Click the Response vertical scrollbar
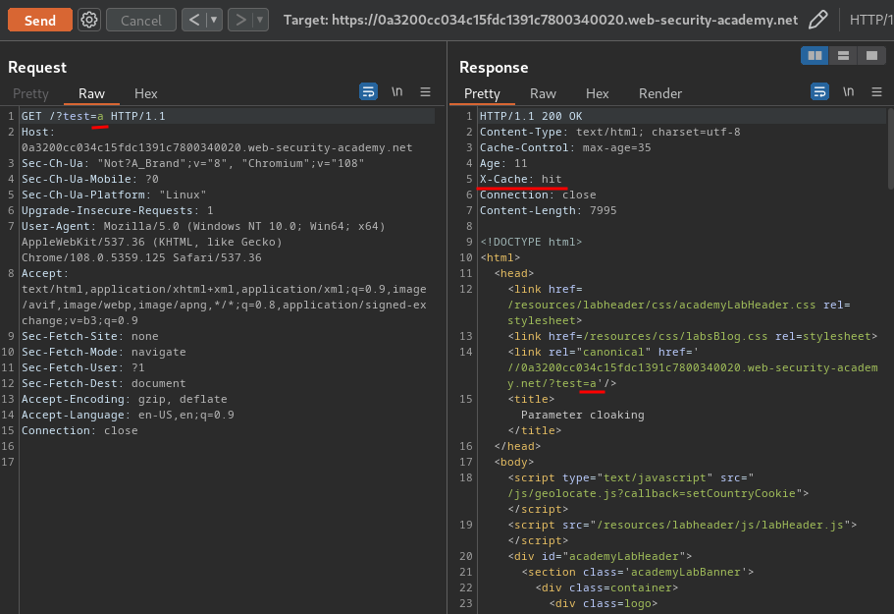This screenshot has width=894, height=614. (891, 148)
